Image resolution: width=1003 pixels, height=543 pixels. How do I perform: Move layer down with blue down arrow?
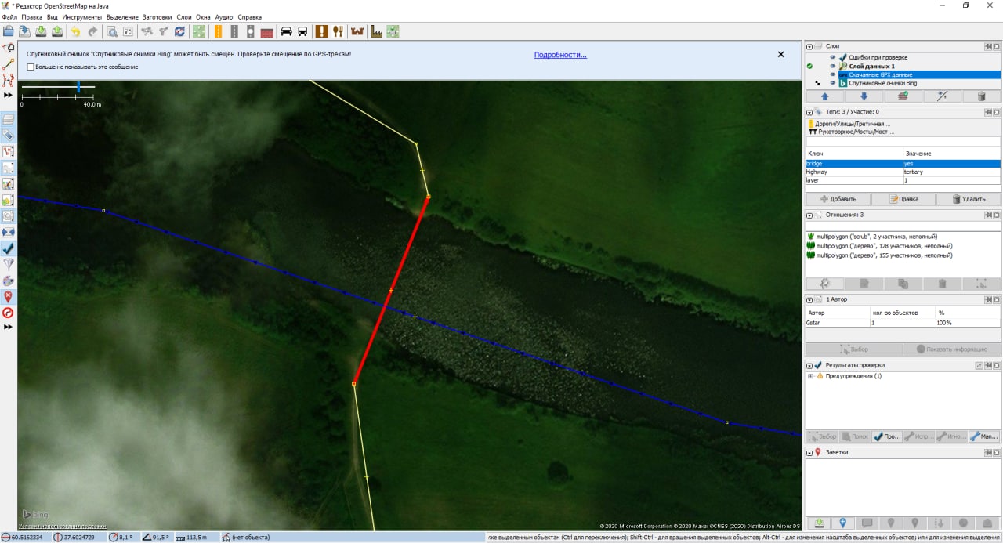864,96
